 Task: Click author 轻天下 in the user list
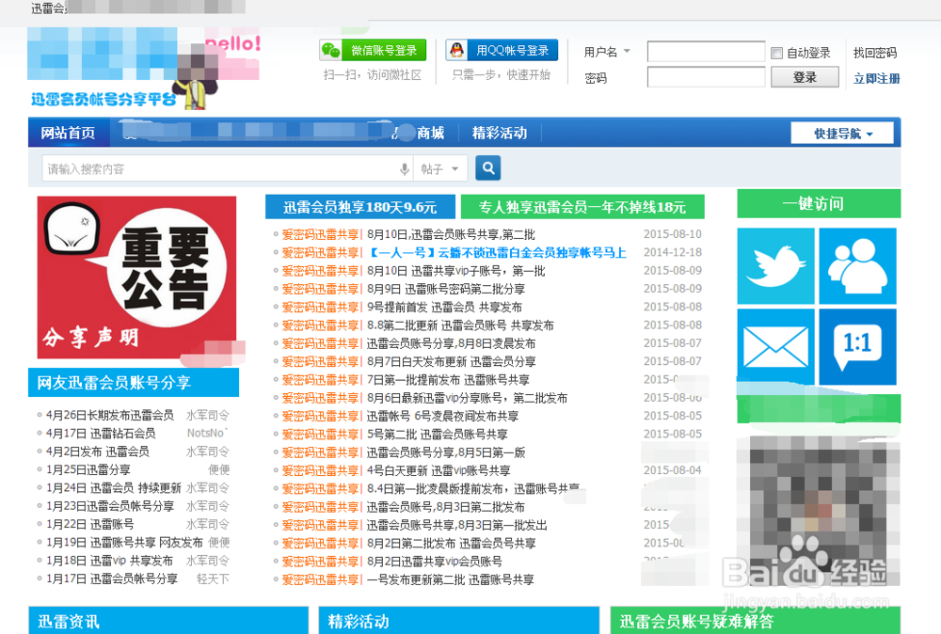[213, 579]
